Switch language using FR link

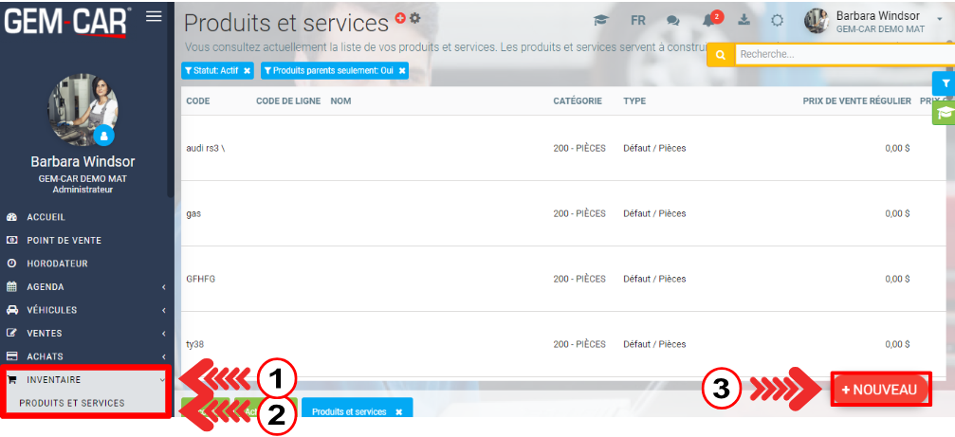click(638, 20)
